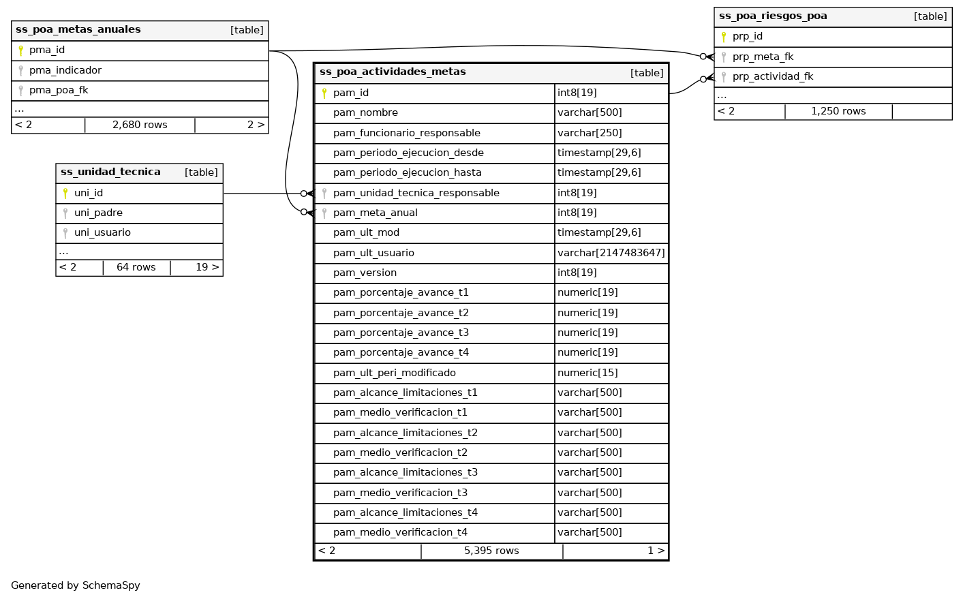Image resolution: width=963 pixels, height=599 pixels.
Task: Open the ss_poa_riesgos_poa table header link
Action: pos(773,16)
